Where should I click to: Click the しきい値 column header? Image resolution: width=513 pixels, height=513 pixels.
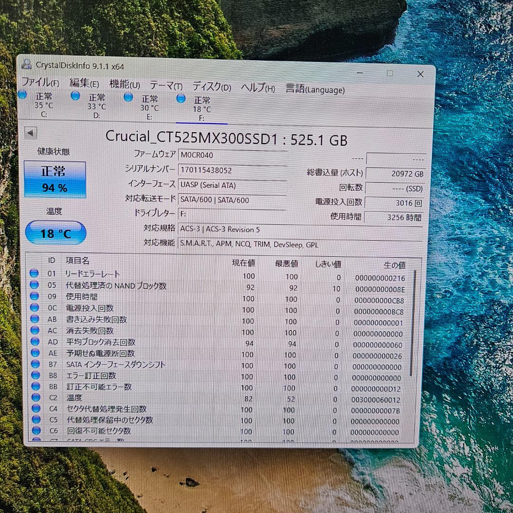coord(328,264)
